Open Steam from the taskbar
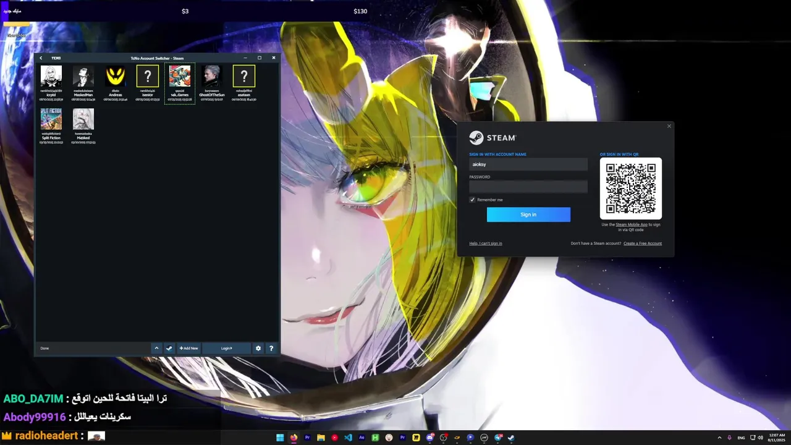The image size is (791, 445). [511, 438]
